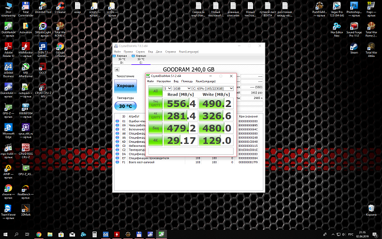Open Calculator from the taskbar
Viewport: 382px width, 239px height.
coord(94,234)
